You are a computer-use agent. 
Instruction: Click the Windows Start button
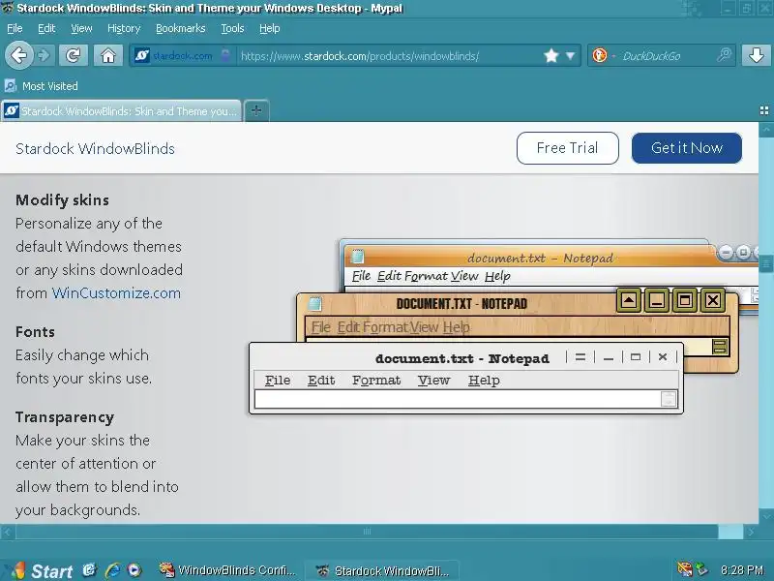point(42,570)
